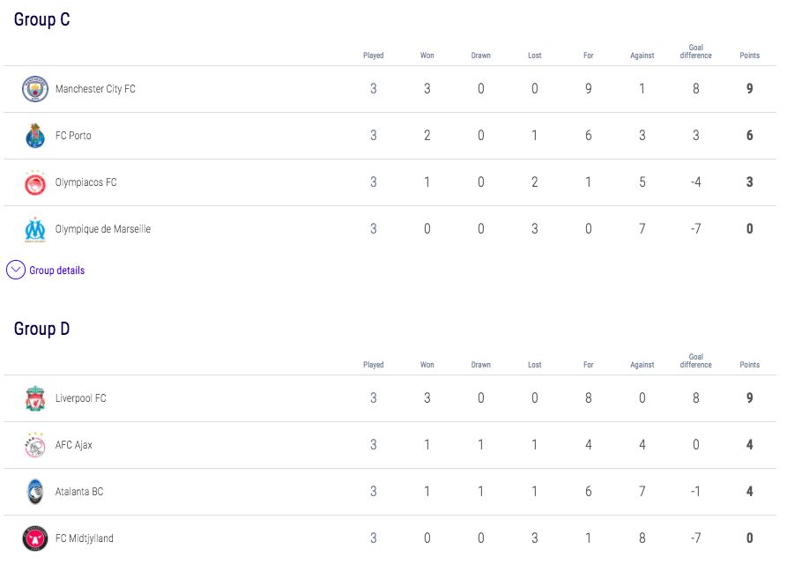
Task: Click the FC Midtjylland crest icon
Action: (x=34, y=538)
